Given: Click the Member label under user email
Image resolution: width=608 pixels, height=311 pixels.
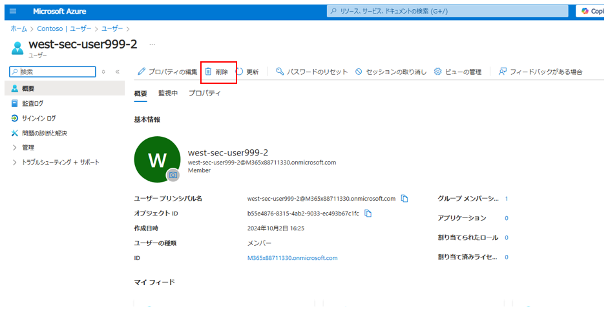Looking at the screenshot, I should pyautogui.click(x=199, y=170).
